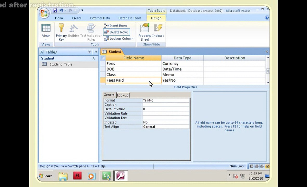
Task: Switch to the Create ribbon tab
Action: (x=76, y=18)
